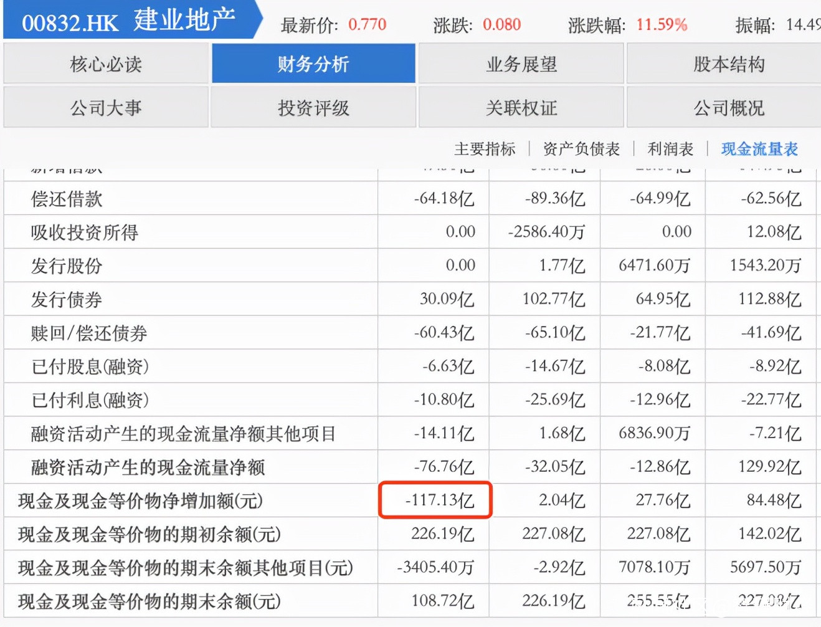Click the 108.72亿 closing cash balance cell
Screen dimensions: 821x627
443,602
